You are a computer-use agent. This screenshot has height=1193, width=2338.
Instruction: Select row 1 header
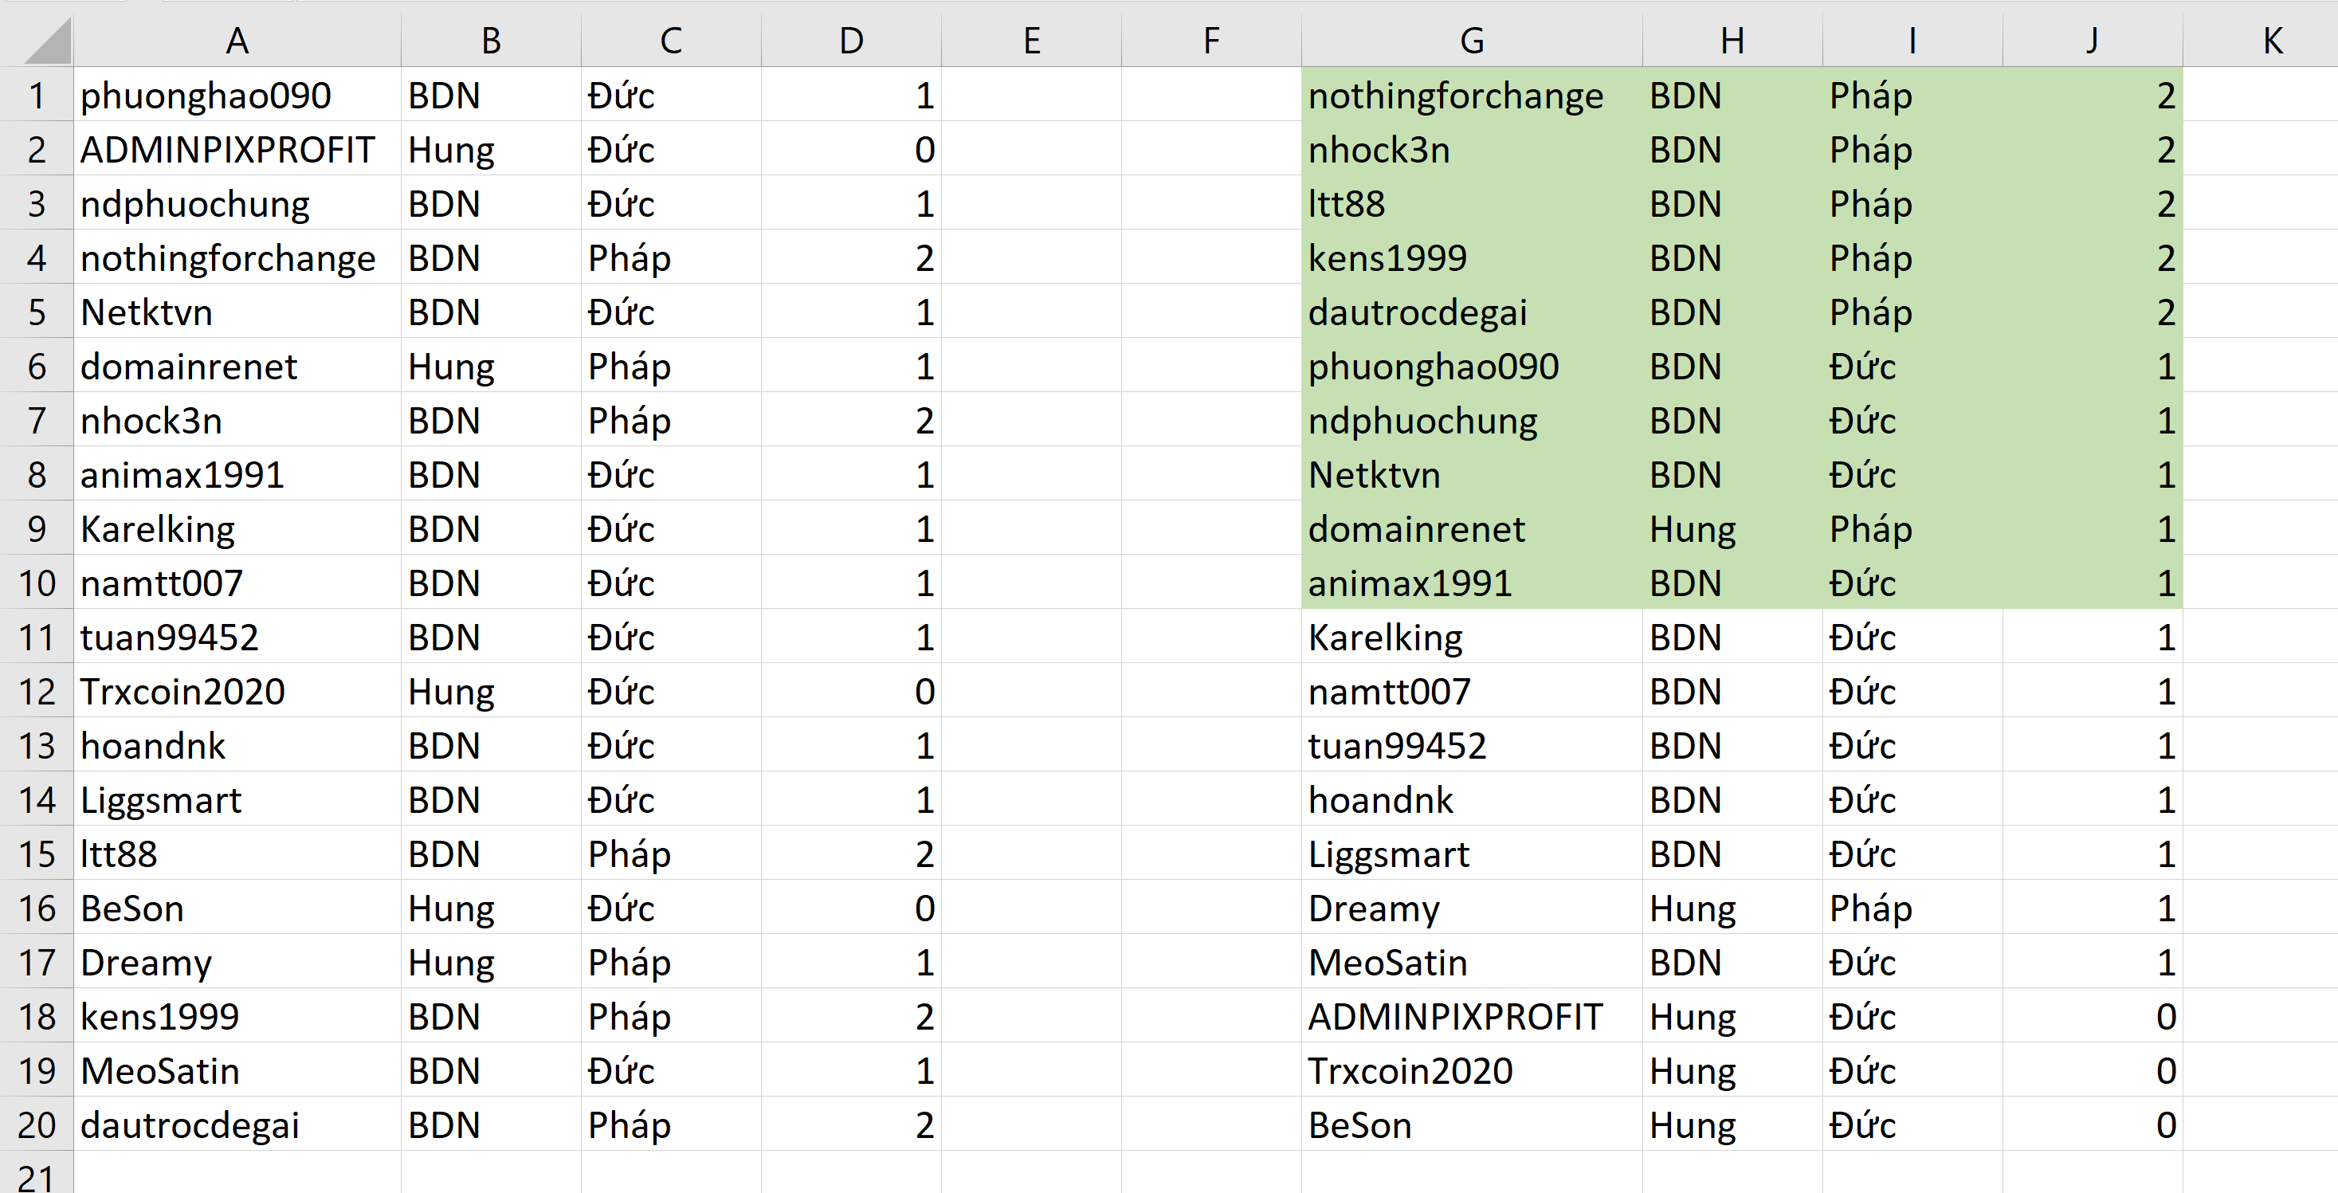tap(37, 96)
